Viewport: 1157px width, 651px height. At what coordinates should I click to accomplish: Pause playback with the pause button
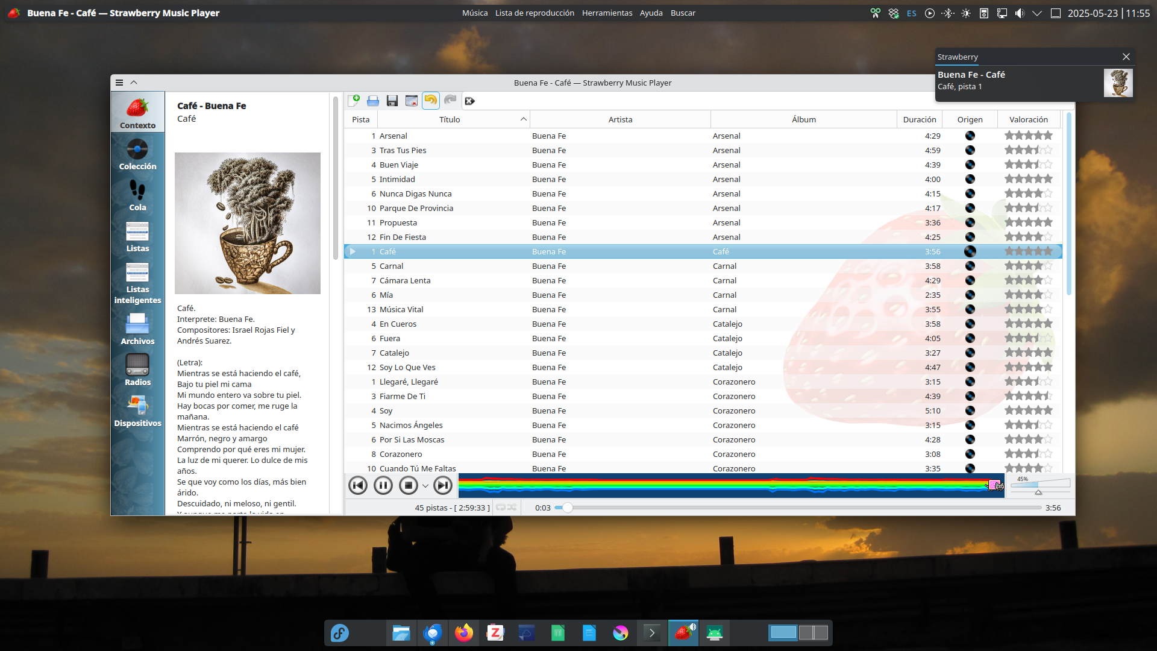click(383, 485)
